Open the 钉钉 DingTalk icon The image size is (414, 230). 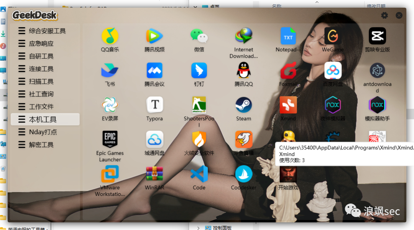pos(199,71)
